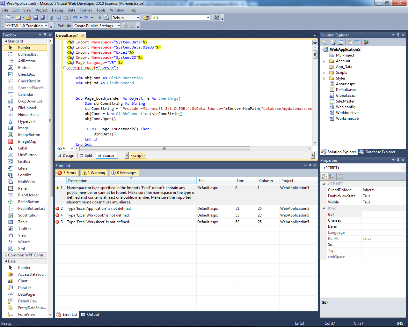Select the Chart control in Data toolbox
Screen dimensions: 408x327
(25, 281)
